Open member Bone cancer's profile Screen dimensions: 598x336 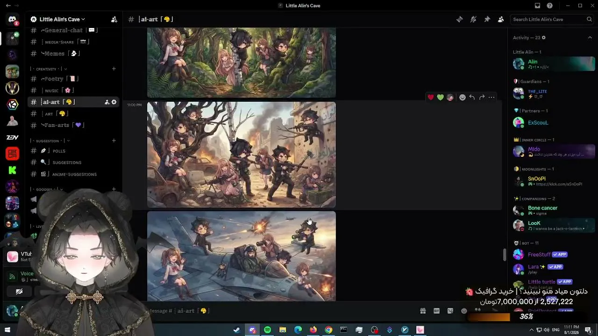click(554, 210)
